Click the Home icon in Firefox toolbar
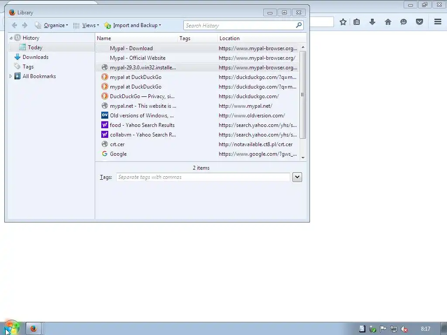 [x=388, y=22]
